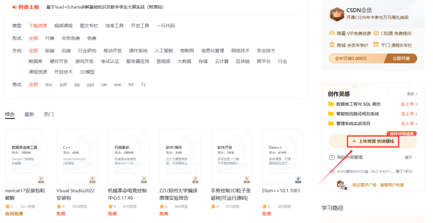Screen dimensions: 433x223
Task: Click 去上传 for 智能物流路径规划系统
Action: (x=409, y=114)
